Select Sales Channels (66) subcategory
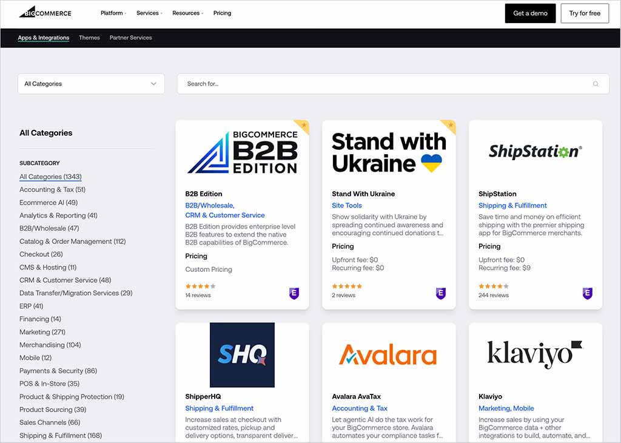621x443 pixels. 50,422
